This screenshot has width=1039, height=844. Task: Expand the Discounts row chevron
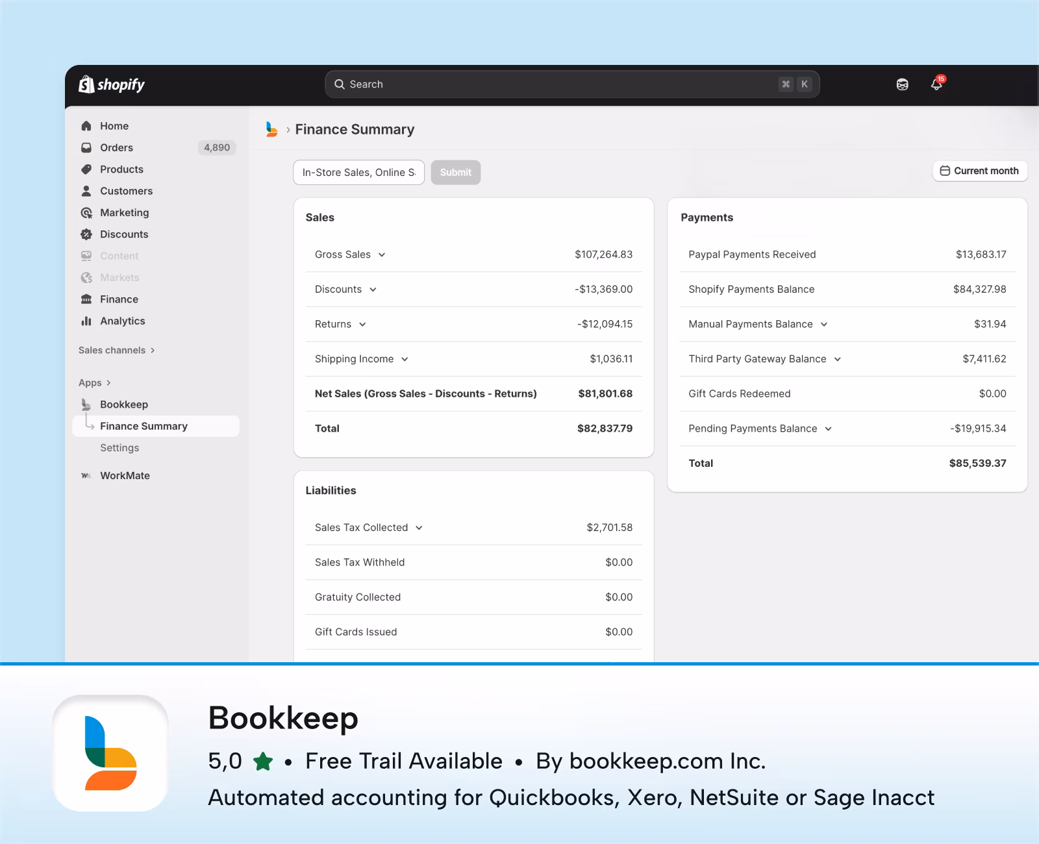point(373,290)
